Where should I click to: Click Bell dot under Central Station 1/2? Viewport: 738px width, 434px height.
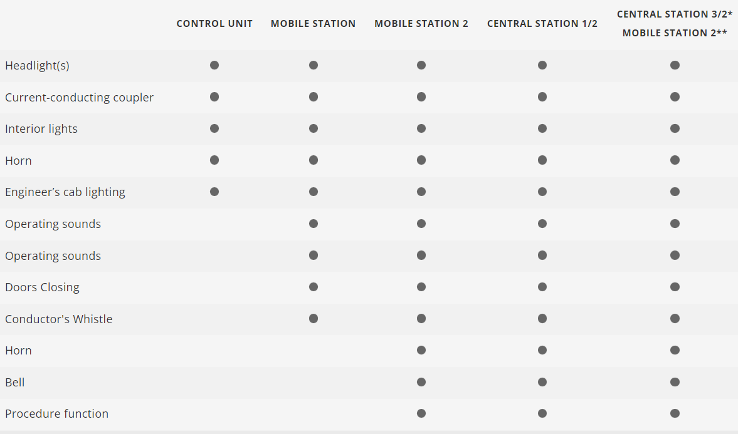click(x=542, y=382)
